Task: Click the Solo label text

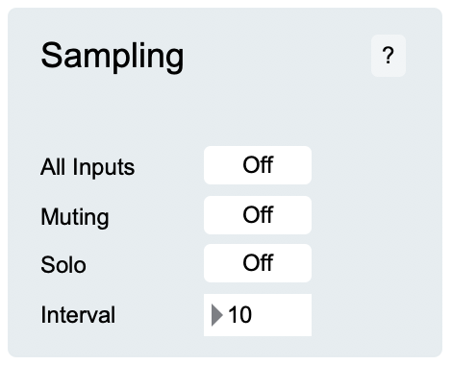Action: pyautogui.click(x=63, y=265)
